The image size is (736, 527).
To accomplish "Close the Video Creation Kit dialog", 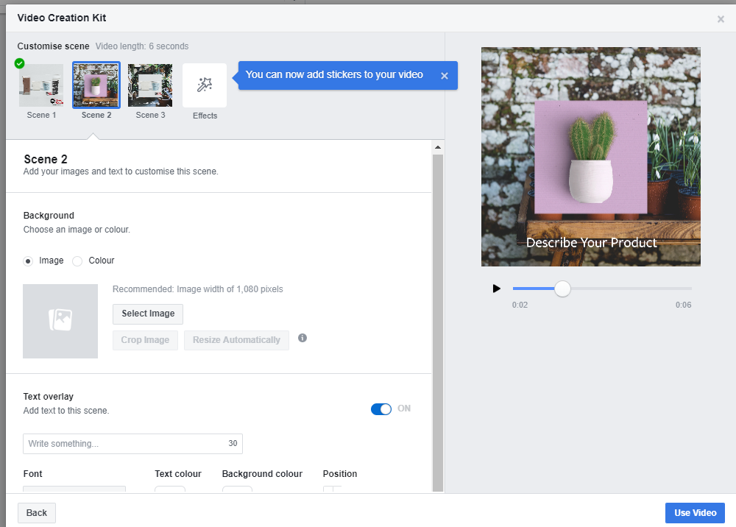I will (x=721, y=19).
